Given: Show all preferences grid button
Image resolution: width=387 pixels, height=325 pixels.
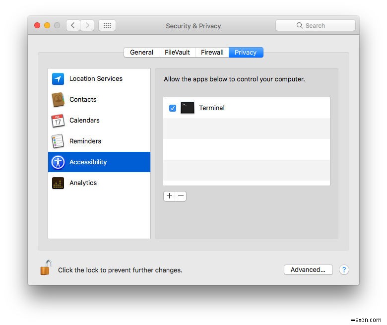Looking at the screenshot, I should [107, 25].
